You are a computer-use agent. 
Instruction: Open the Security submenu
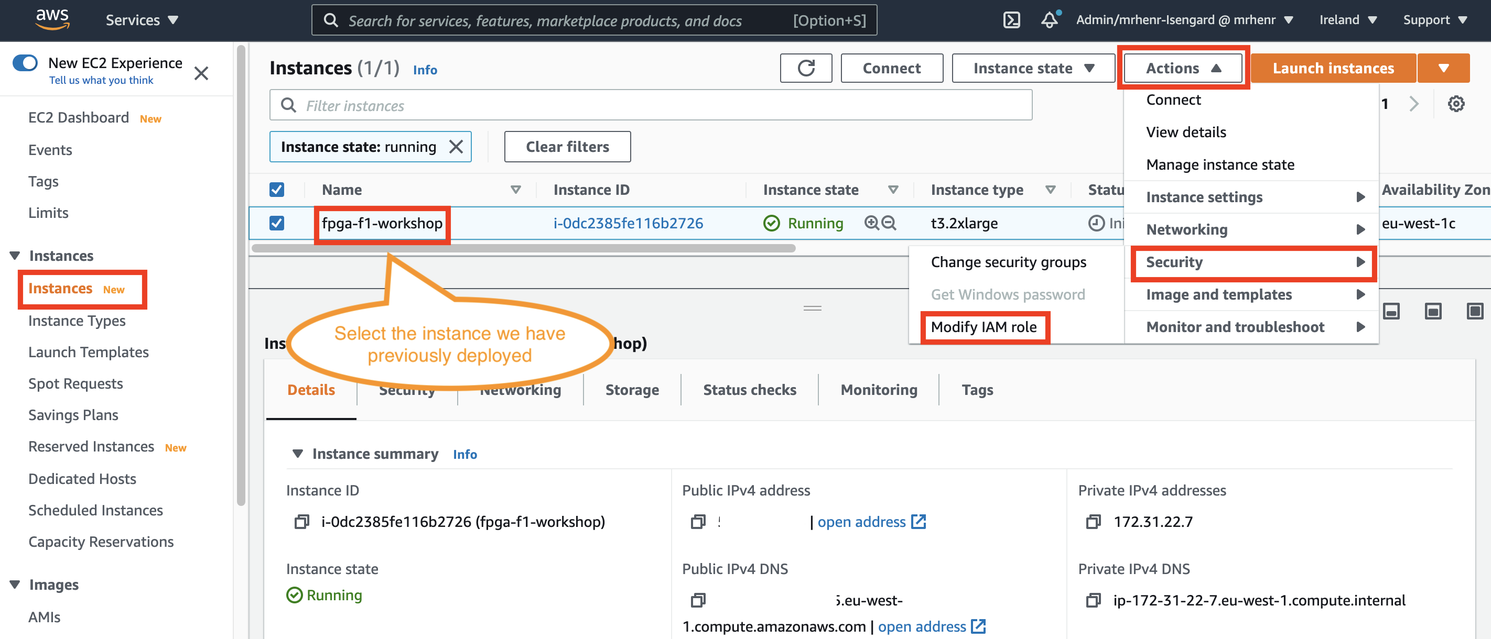pyautogui.click(x=1251, y=262)
